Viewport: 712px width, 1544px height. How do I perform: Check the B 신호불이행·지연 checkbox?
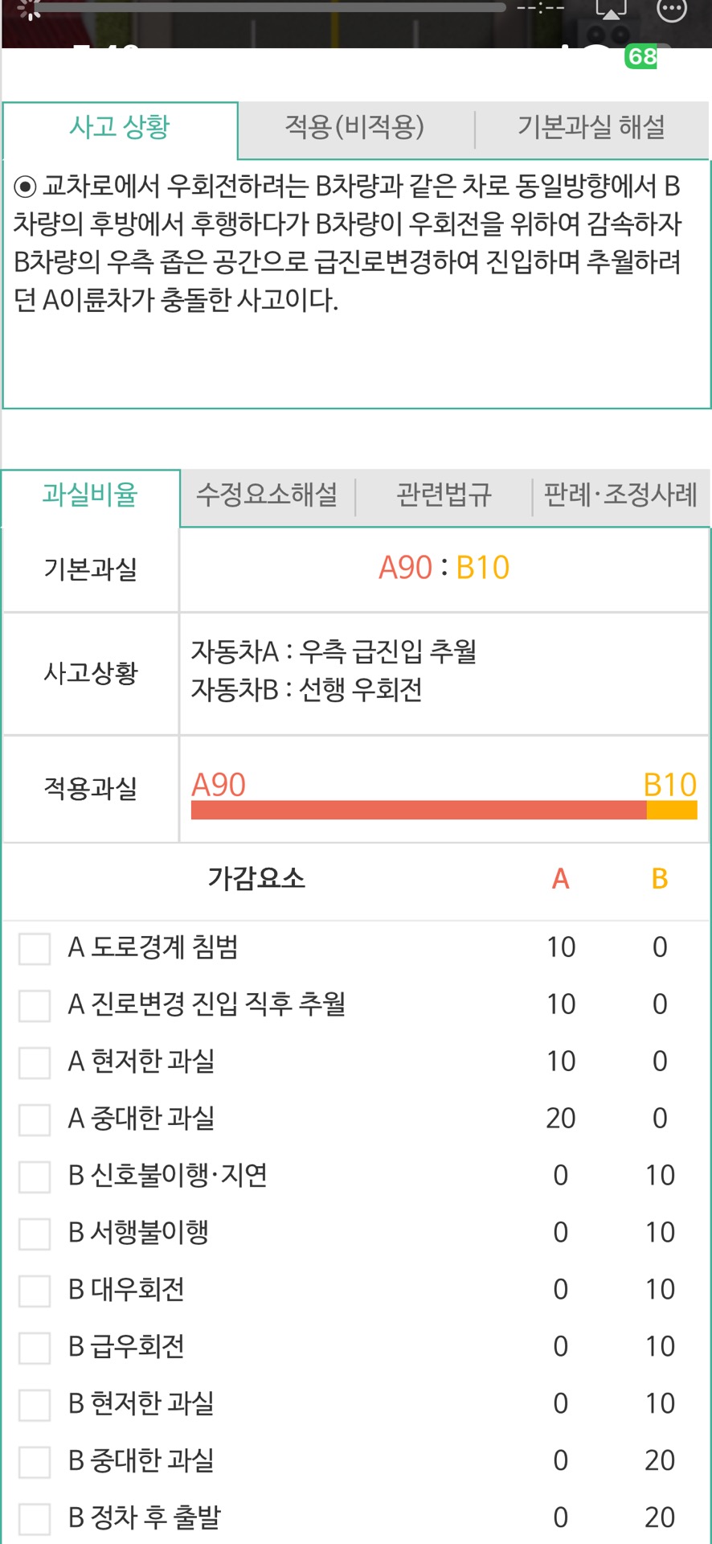tap(35, 1176)
